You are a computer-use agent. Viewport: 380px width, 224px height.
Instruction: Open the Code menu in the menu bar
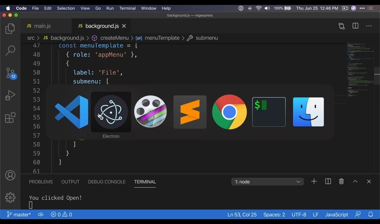(x=21, y=8)
